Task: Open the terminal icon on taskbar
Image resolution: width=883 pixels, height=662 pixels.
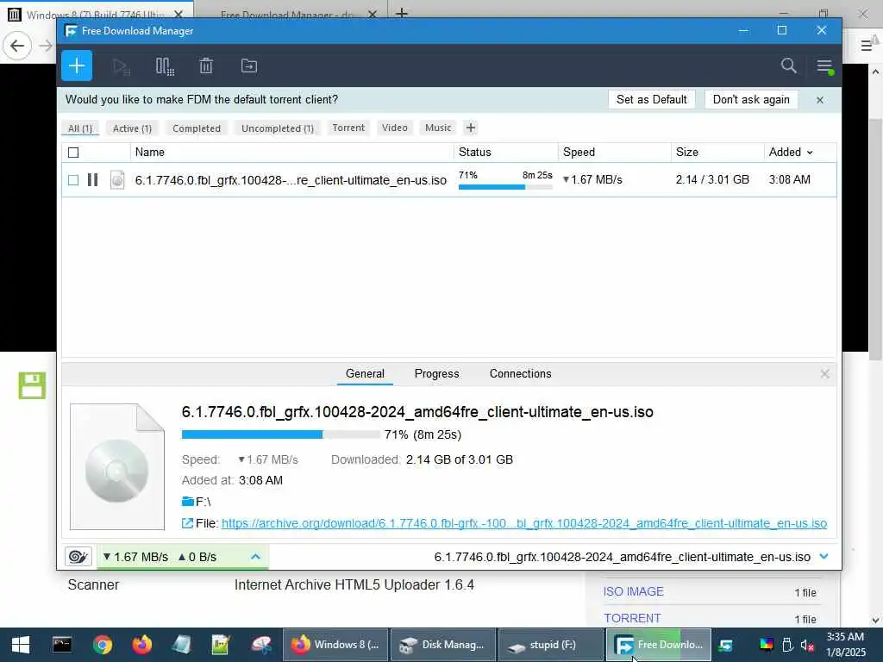Action: pos(62,645)
